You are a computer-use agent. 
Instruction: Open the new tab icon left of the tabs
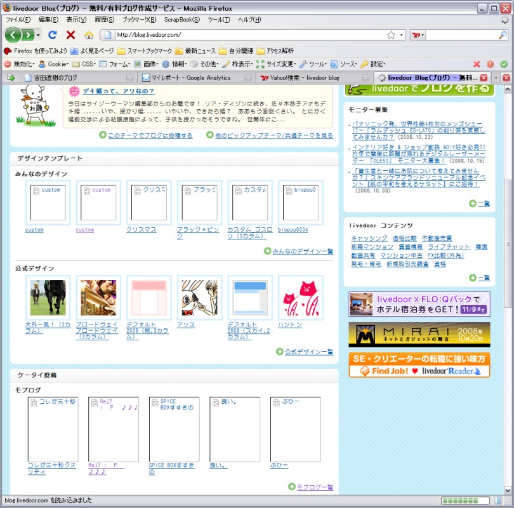point(11,77)
